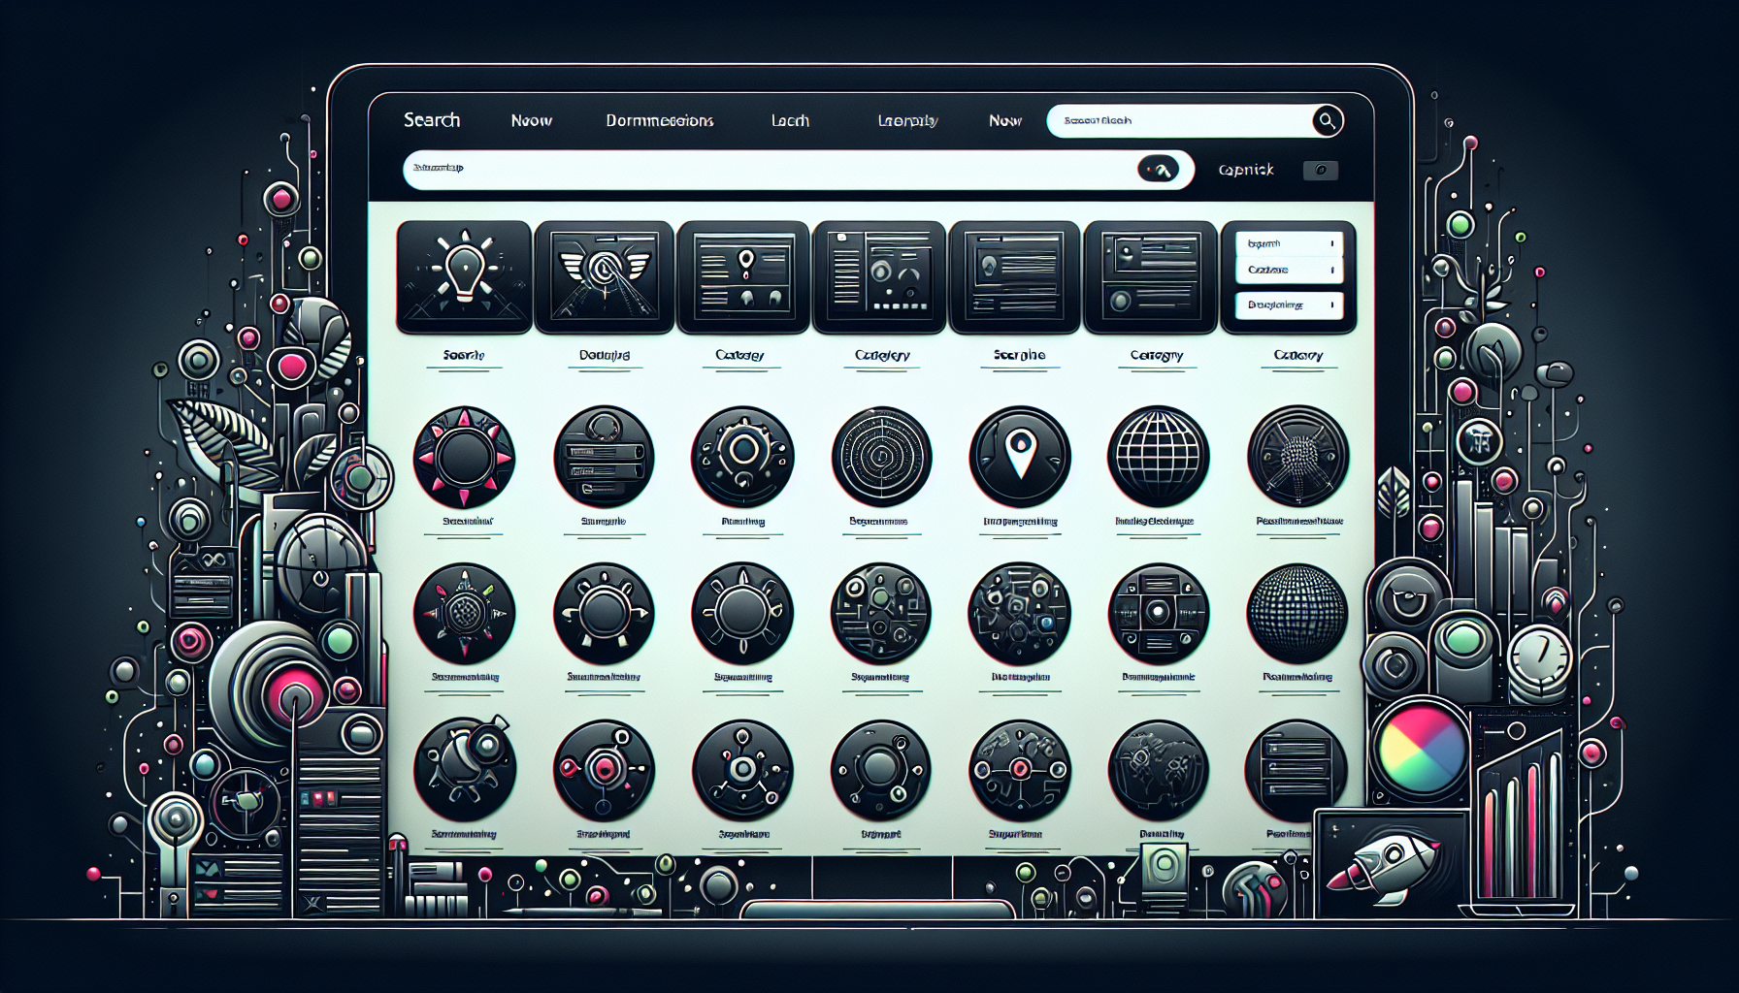The image size is (1739, 993).
Task: Follow the Search label under the lightbulb tile
Action: (463, 355)
